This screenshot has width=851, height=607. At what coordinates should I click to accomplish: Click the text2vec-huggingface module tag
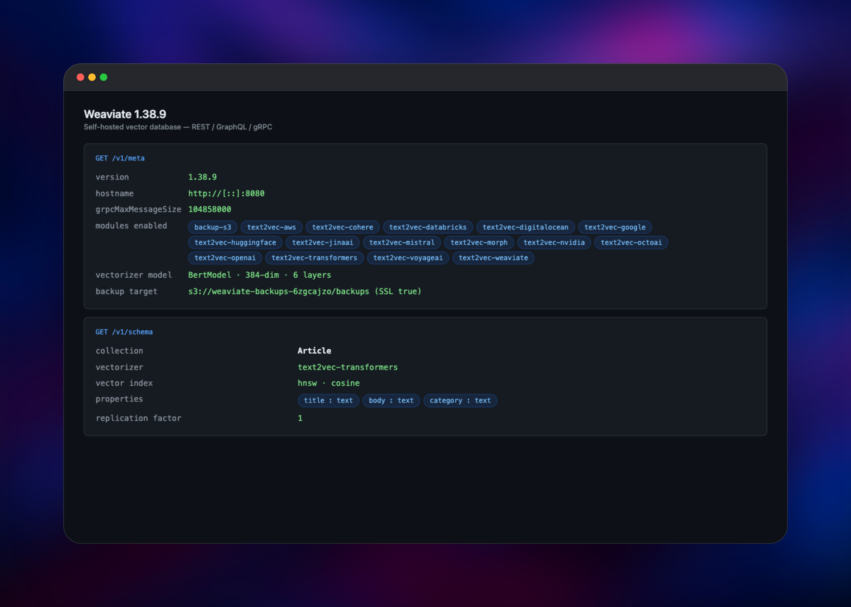coord(235,243)
